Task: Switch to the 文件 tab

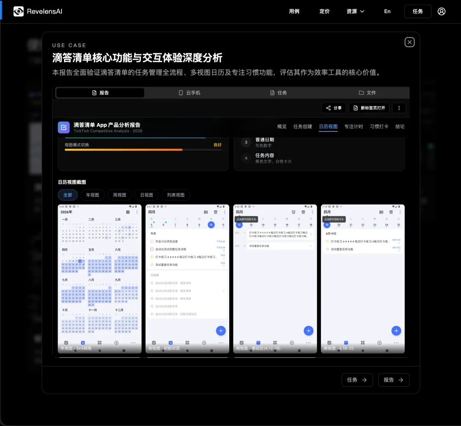Action: click(x=367, y=93)
